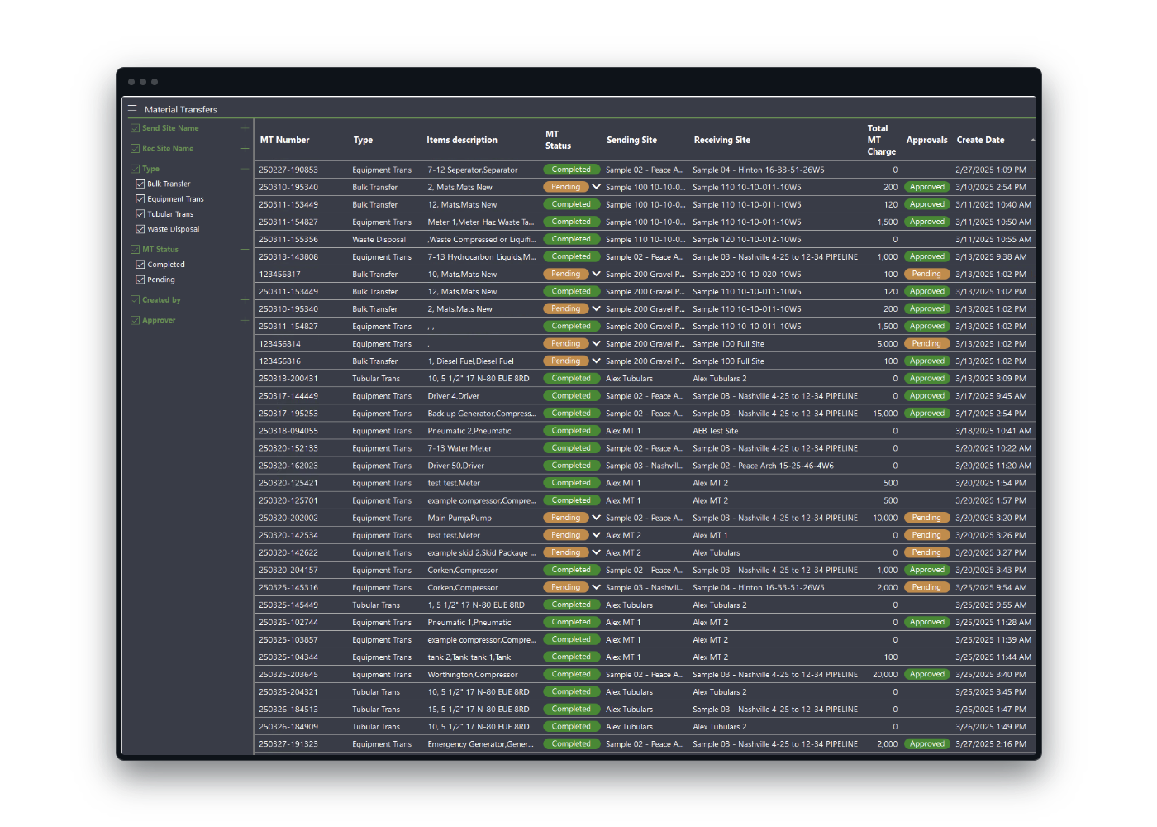Uncheck the Pending status filter

click(x=140, y=280)
